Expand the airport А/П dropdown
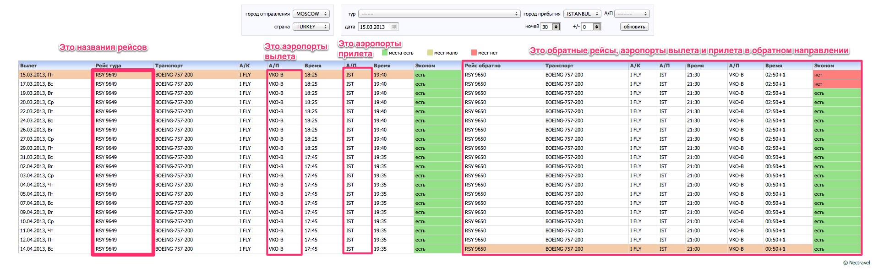 click(x=632, y=14)
